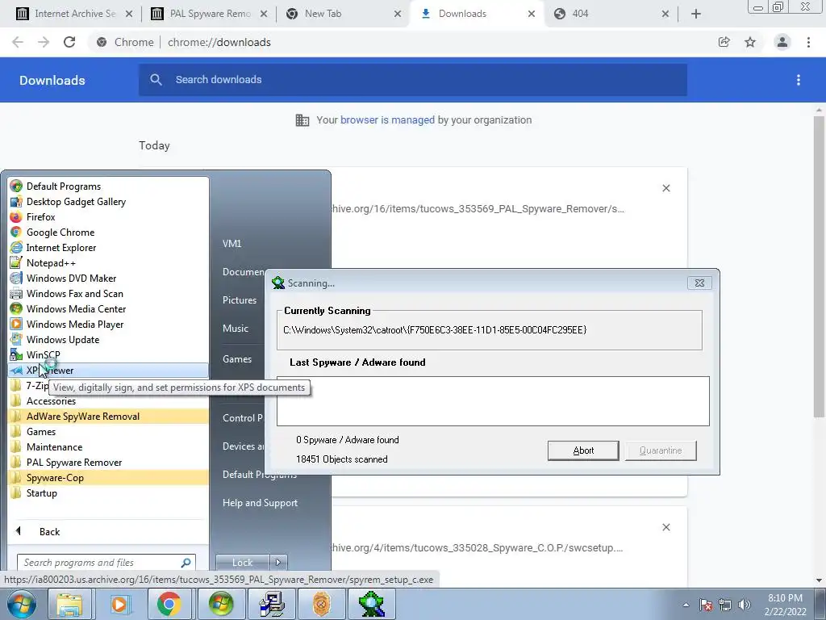Viewport: 826px width, 620px height.
Task: Switch to the 404 tab
Action: click(x=612, y=14)
